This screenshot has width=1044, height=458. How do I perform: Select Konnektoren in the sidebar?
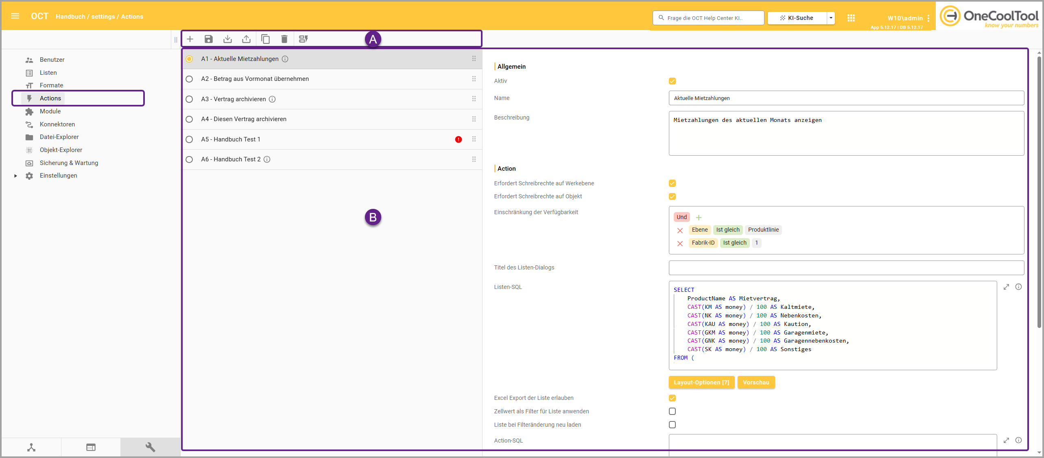coord(57,124)
